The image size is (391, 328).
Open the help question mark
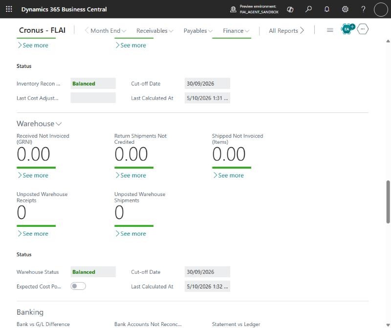363,9
